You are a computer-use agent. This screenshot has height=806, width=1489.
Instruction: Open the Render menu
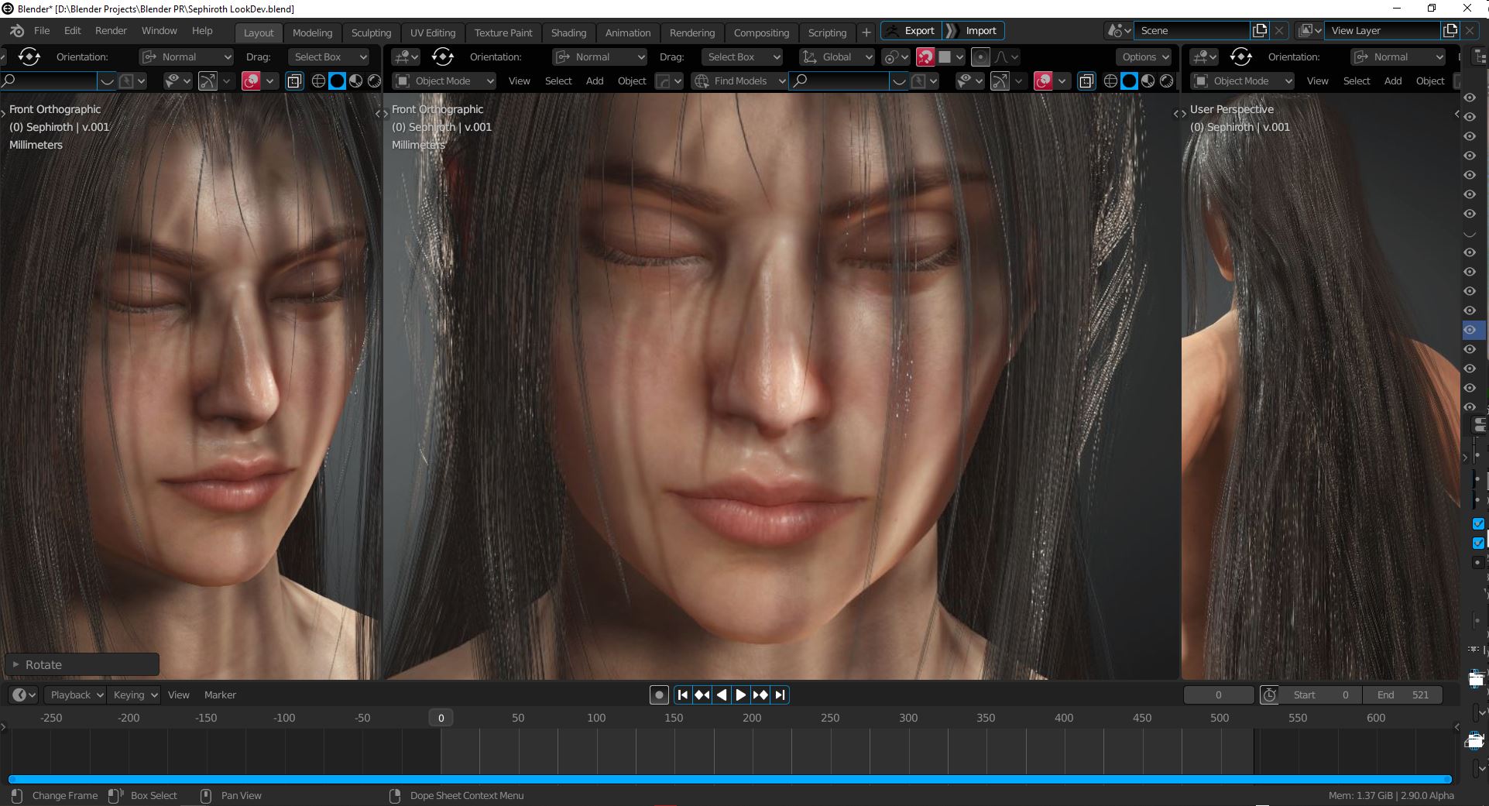[111, 31]
